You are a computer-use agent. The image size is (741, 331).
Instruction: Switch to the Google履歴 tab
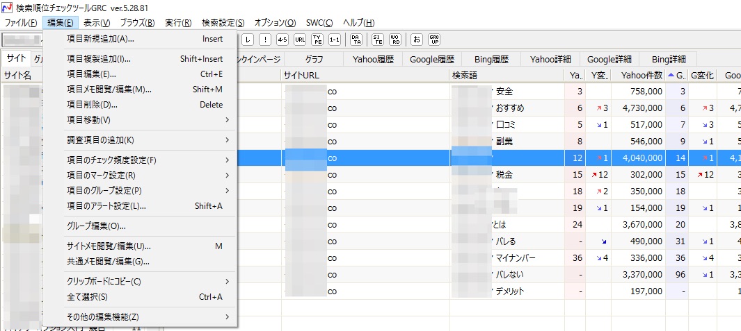tap(432, 60)
